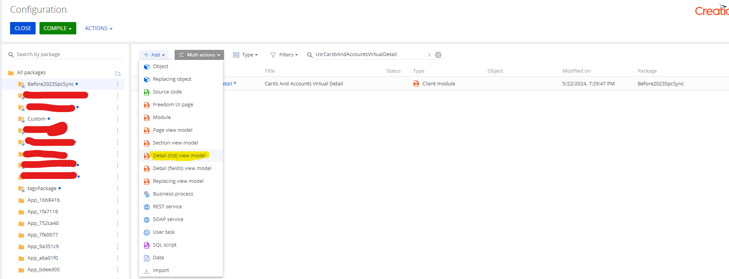Open the Filters dropdown
This screenshot has width=729, height=279.
tap(284, 55)
